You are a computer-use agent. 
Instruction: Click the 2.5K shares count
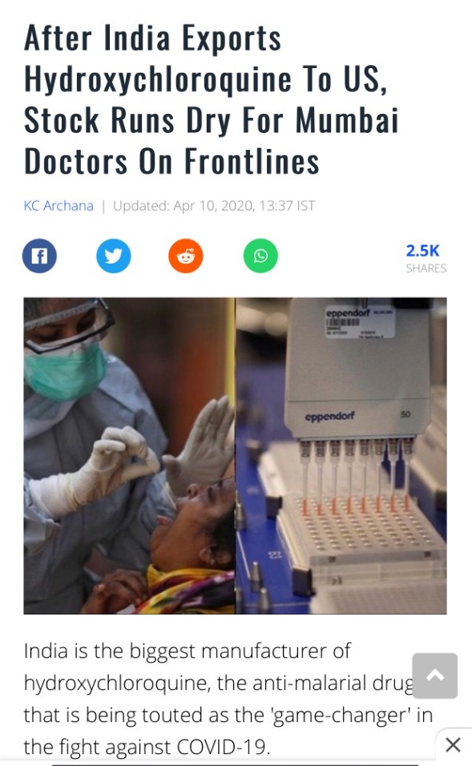pyautogui.click(x=422, y=251)
